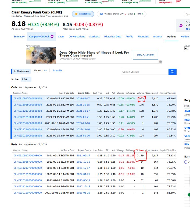Click Puts expire date 2021-12-17 link
This screenshot has height=207, width=190.
pyautogui.click(x=83, y=168)
